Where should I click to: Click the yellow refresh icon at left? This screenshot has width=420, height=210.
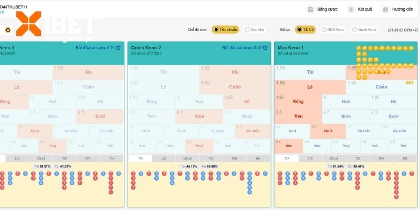(7, 30)
